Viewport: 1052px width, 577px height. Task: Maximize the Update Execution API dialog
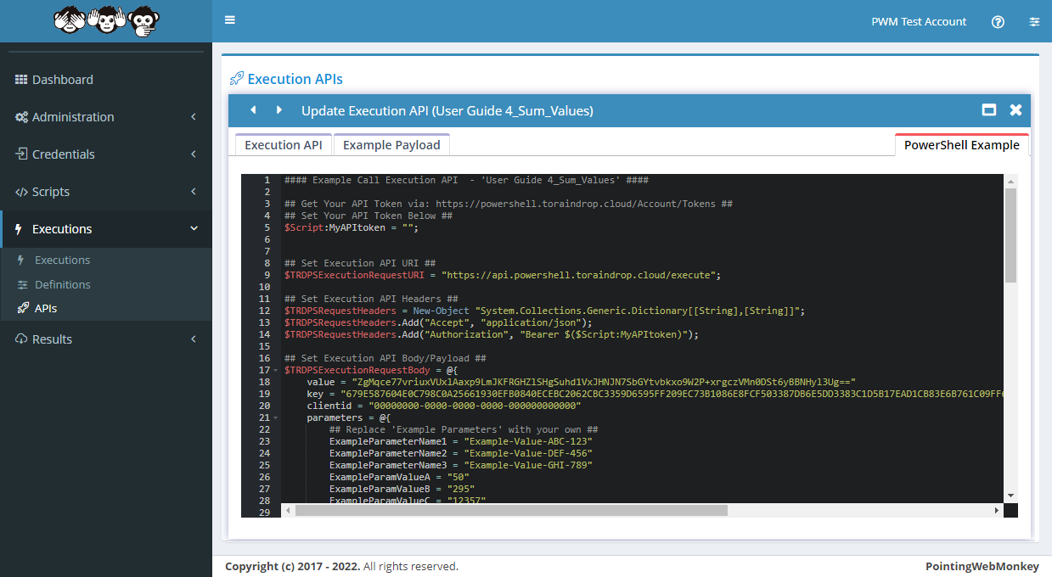[988, 110]
